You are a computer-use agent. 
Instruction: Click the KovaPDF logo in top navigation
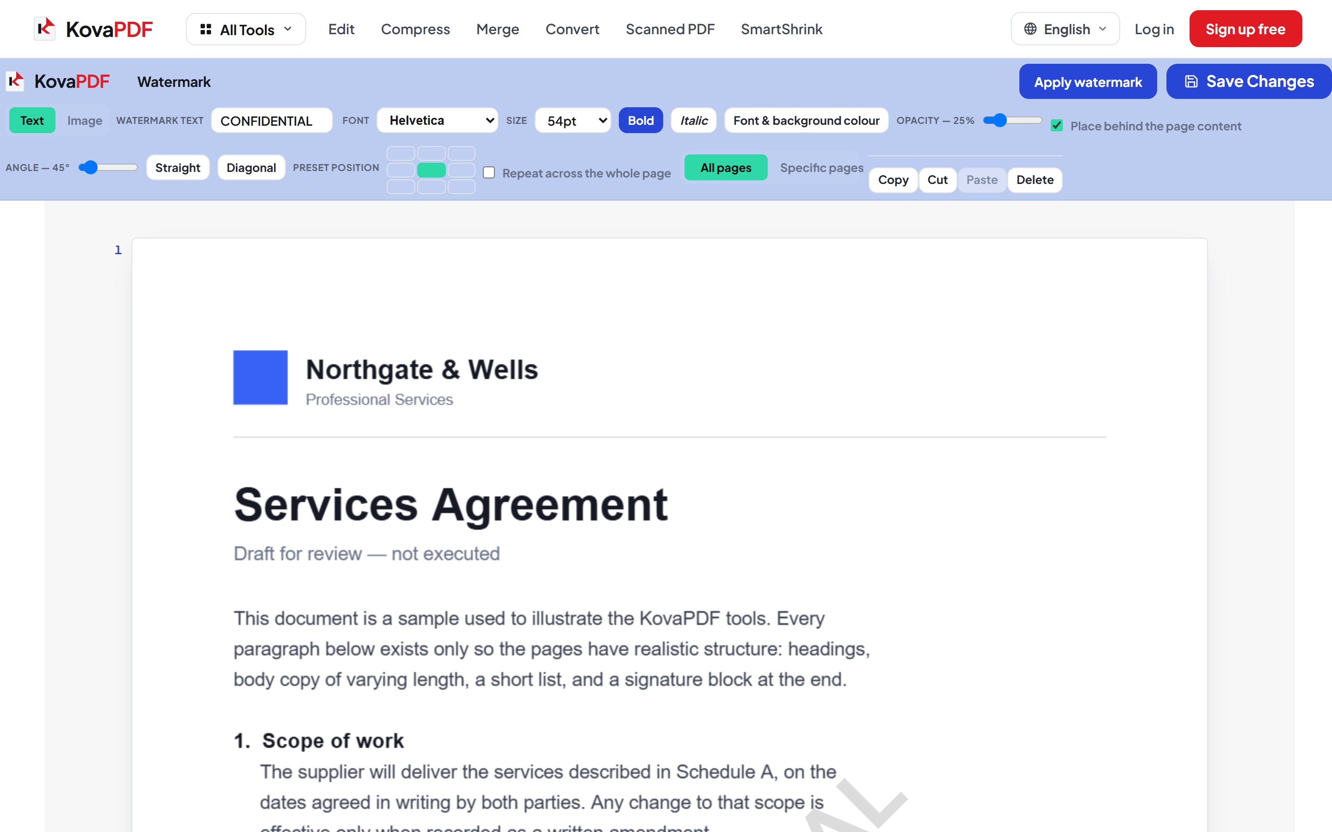point(93,29)
